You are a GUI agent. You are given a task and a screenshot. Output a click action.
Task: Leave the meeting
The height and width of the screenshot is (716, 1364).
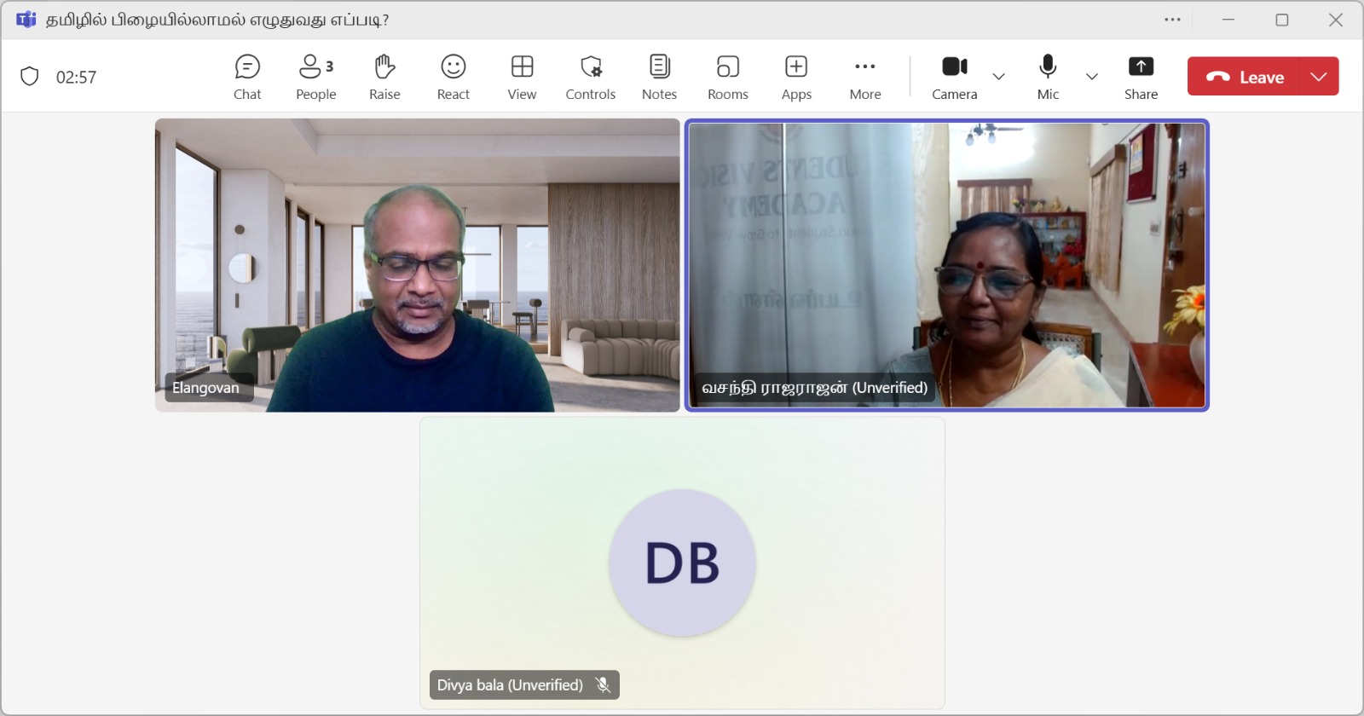click(x=1245, y=77)
